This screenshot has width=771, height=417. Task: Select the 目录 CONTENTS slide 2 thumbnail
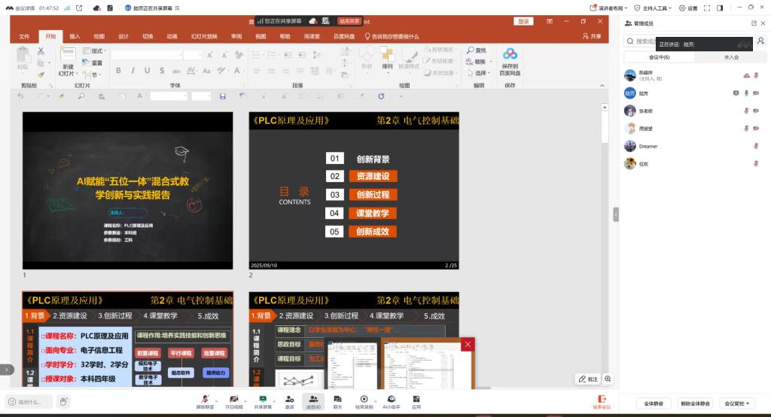(354, 190)
